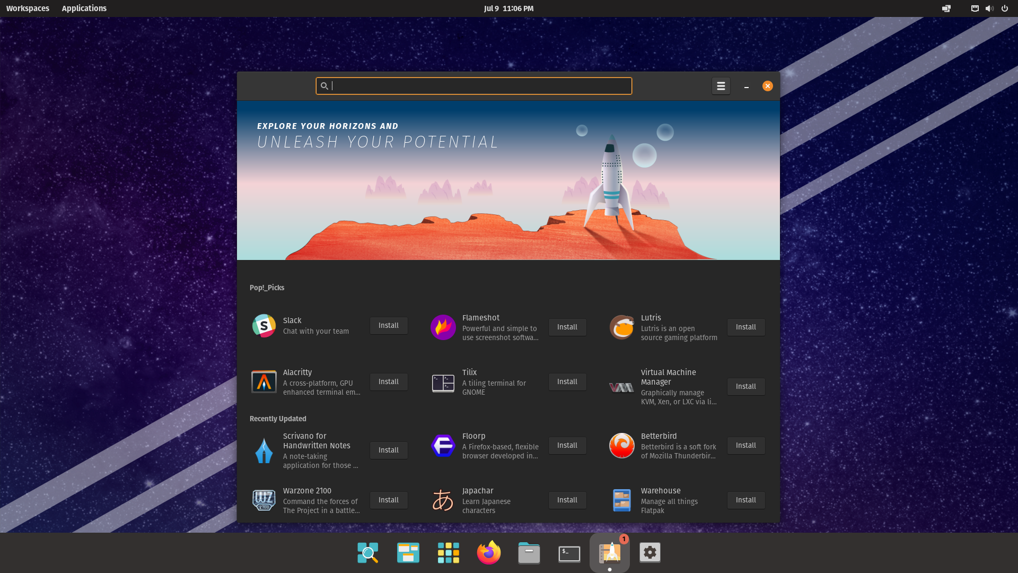Open the Workspaces overview in top bar
Viewport: 1018px width, 573px height.
(x=28, y=8)
